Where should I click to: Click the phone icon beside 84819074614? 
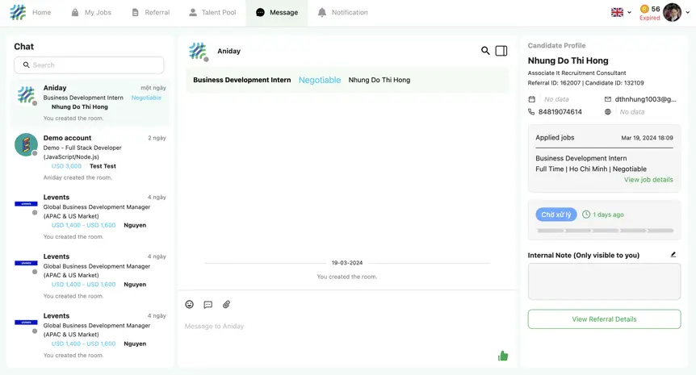coord(531,112)
